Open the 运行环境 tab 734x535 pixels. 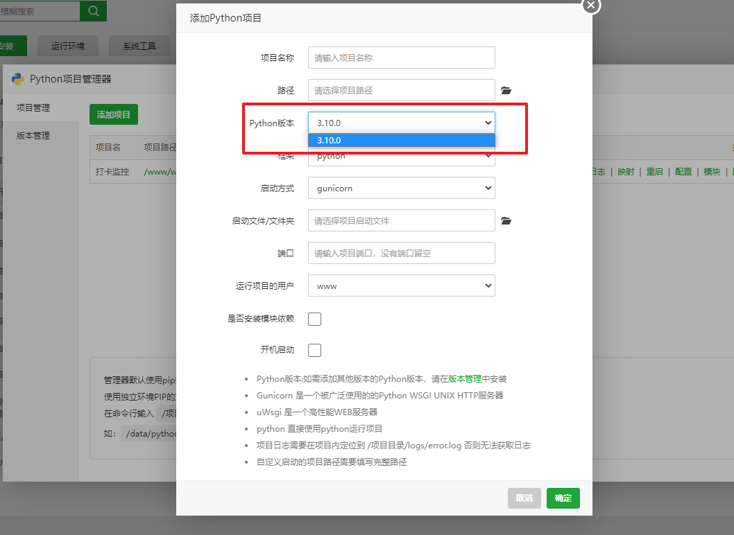[x=68, y=46]
